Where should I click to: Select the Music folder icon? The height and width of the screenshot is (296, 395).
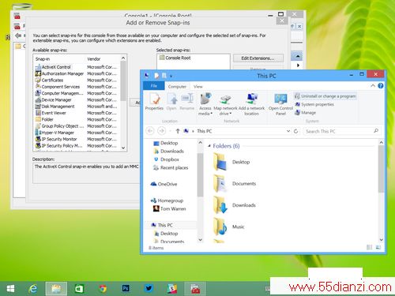220,227
